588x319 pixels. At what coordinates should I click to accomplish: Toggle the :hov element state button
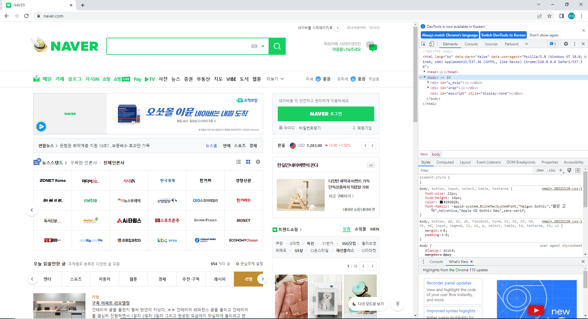540,170
